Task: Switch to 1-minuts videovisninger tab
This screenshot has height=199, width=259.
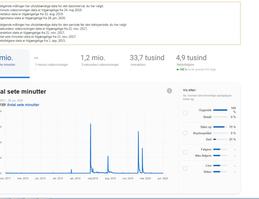Action: click(x=51, y=63)
